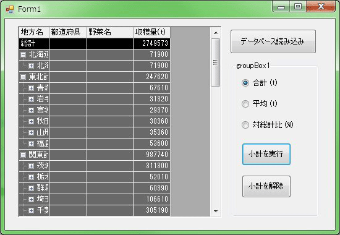The height and width of the screenshot is (235, 340).
Task: Expand the row with value 53600
Action: tap(32, 143)
